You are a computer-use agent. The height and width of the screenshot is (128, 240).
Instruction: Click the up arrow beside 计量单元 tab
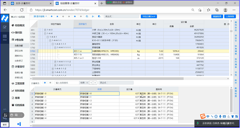(50, 83)
